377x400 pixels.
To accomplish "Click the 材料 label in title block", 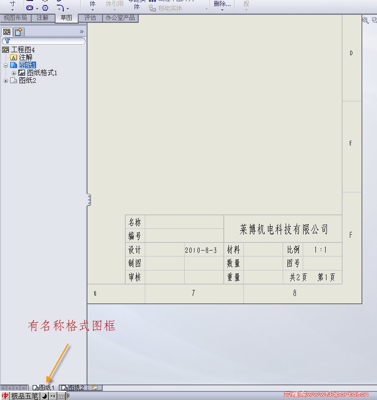I will coord(234,250).
